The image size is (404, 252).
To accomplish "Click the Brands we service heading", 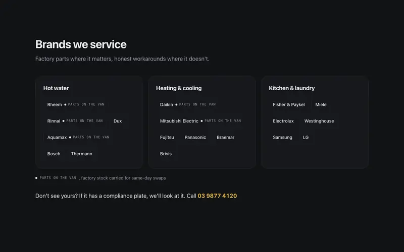I will (x=81, y=44).
